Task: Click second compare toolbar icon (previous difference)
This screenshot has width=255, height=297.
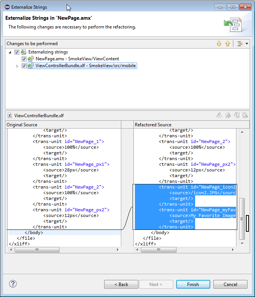Action: point(228,115)
